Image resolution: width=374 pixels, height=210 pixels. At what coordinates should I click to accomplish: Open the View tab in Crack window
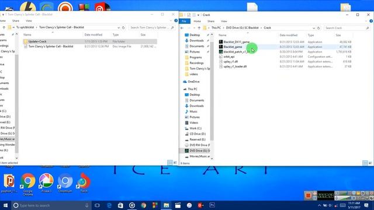[x=224, y=21]
